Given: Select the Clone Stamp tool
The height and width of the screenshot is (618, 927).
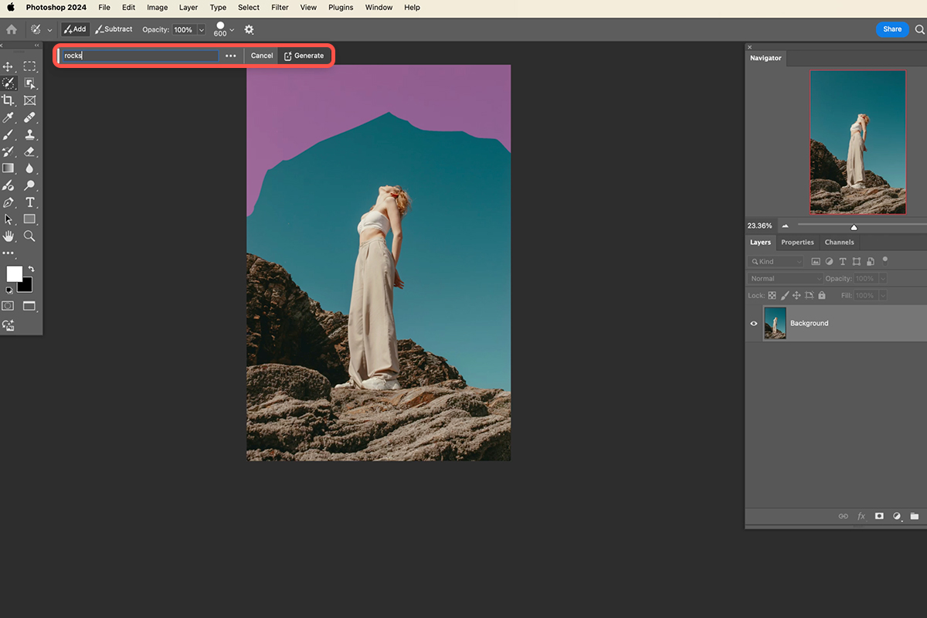Looking at the screenshot, I should [29, 134].
